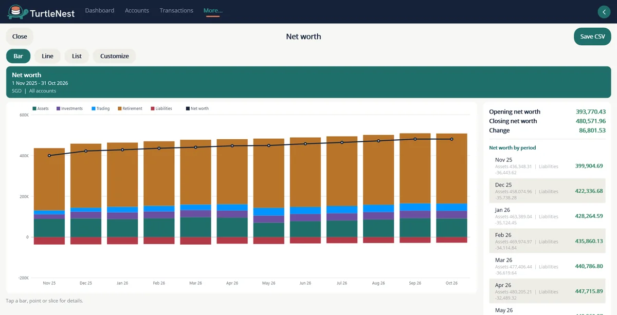Toggle the Retirement legend entry
This screenshot has width=617, height=315.
(130, 108)
